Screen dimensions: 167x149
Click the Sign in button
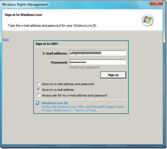coord(113,75)
